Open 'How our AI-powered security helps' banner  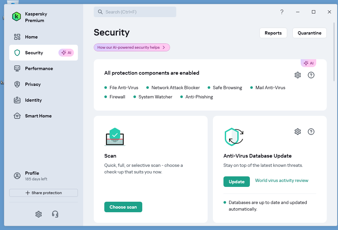(x=132, y=47)
